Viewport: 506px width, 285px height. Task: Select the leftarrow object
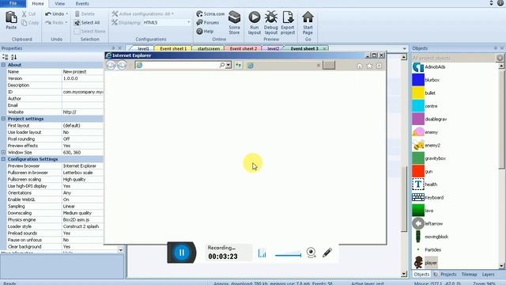[x=428, y=223]
